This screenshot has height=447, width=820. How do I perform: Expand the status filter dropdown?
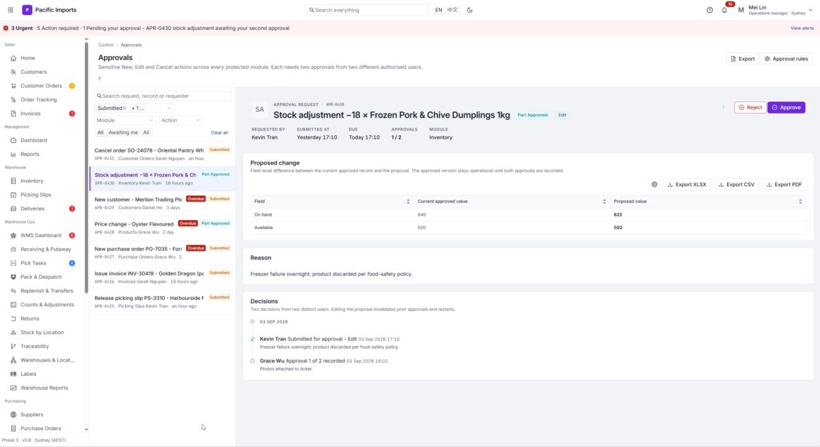click(169, 108)
